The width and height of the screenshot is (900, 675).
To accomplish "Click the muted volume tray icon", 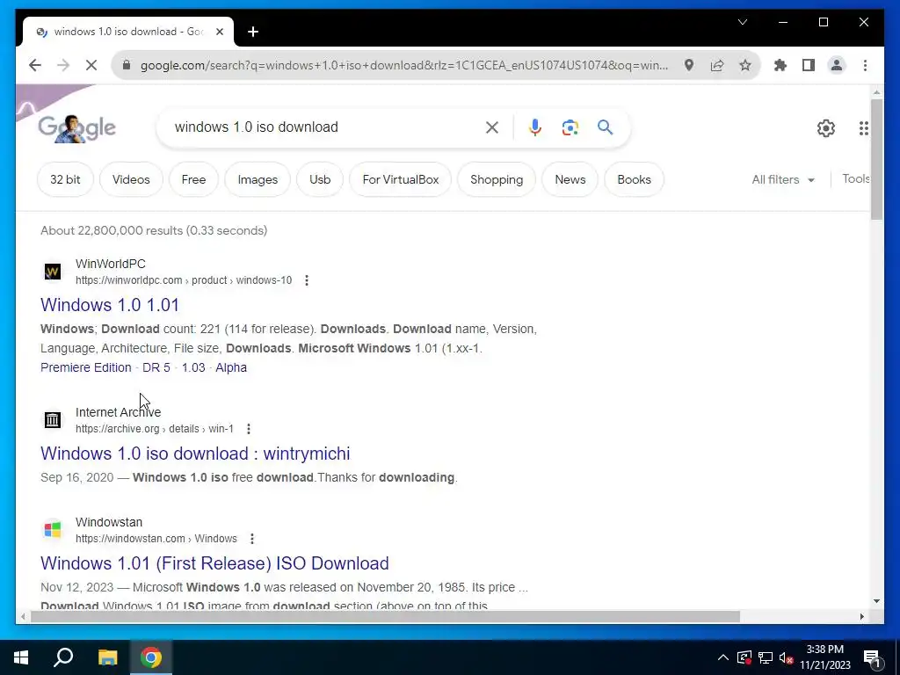I will click(787, 657).
